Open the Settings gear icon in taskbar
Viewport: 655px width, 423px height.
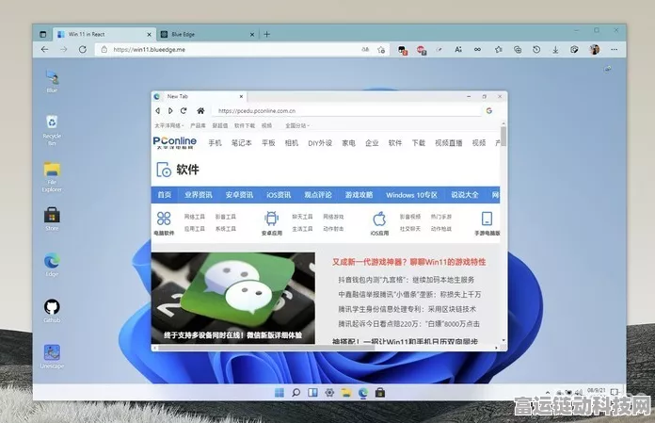(329, 393)
